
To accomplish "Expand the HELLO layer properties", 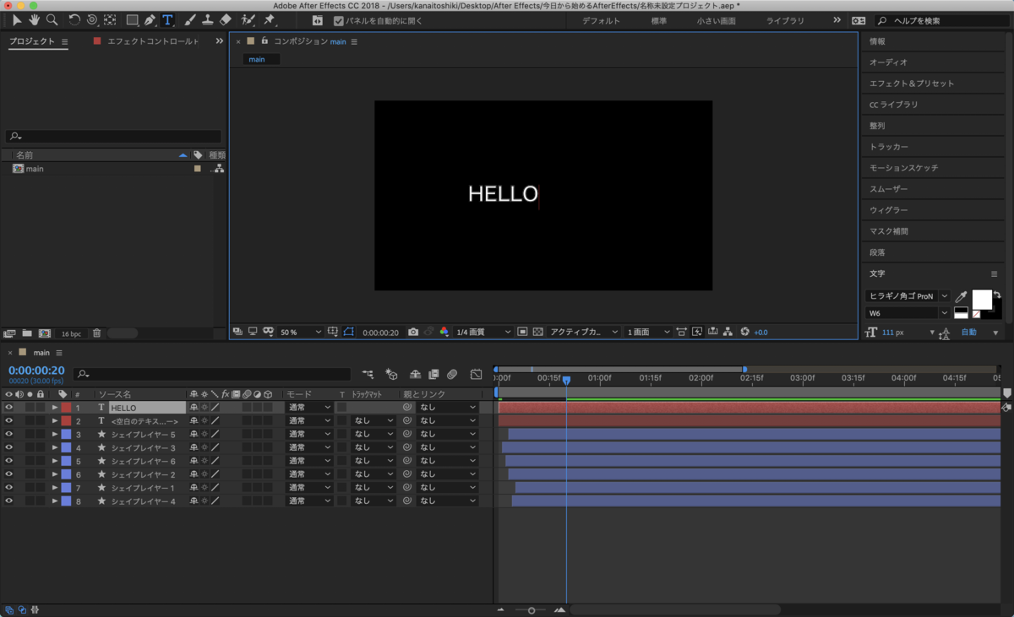I will coord(56,408).
